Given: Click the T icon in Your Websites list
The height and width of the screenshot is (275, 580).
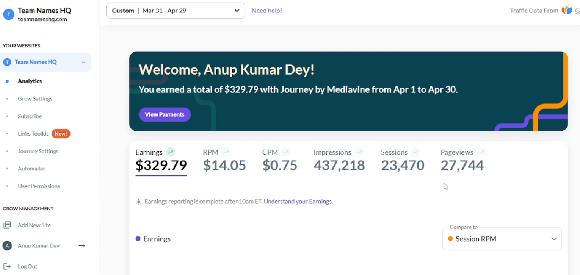Looking at the screenshot, I should click(x=7, y=62).
